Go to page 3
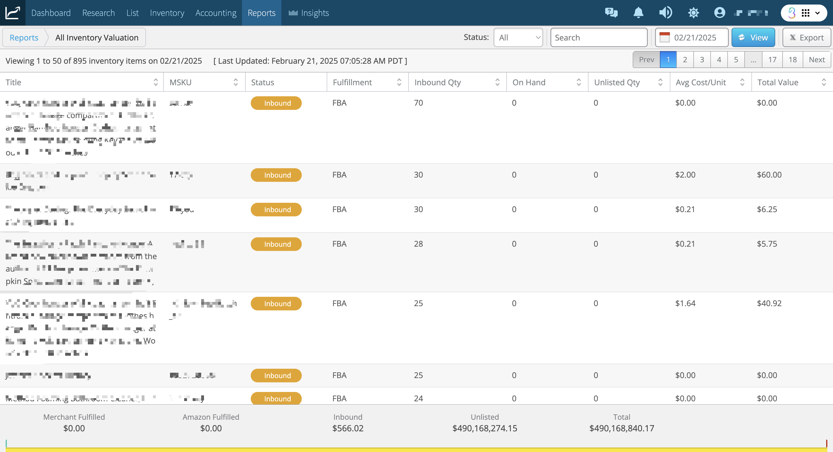The image size is (833, 452). pyautogui.click(x=702, y=59)
